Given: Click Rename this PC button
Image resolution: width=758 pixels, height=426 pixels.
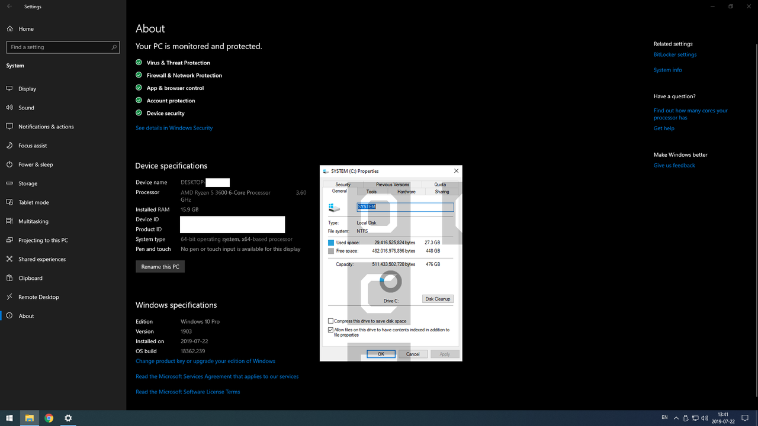Looking at the screenshot, I should coord(160,267).
